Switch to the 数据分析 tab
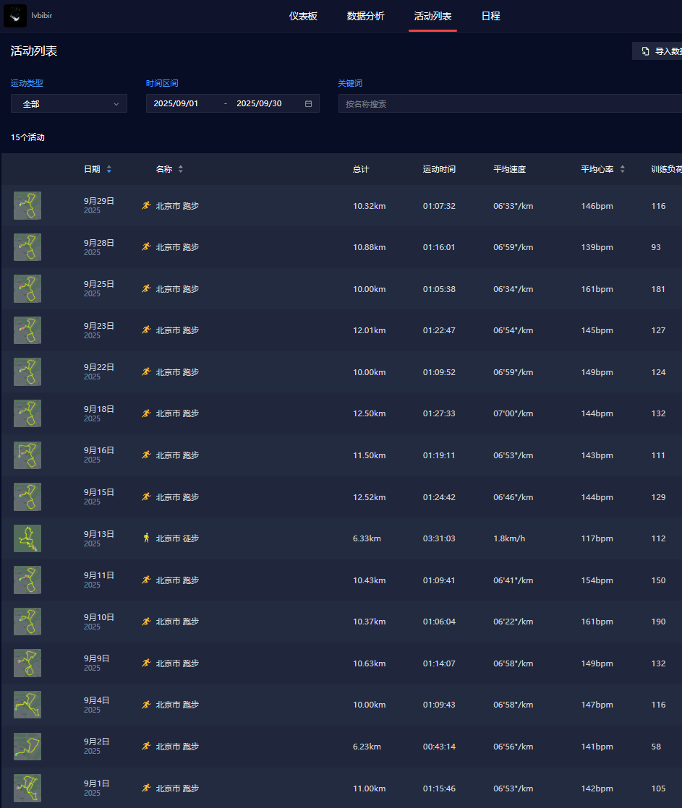Image resolution: width=682 pixels, height=808 pixels. point(365,16)
